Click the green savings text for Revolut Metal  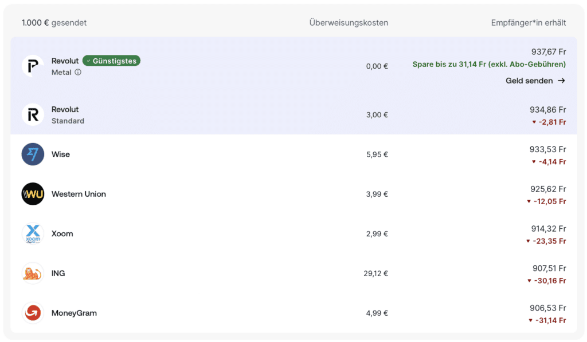pos(489,65)
